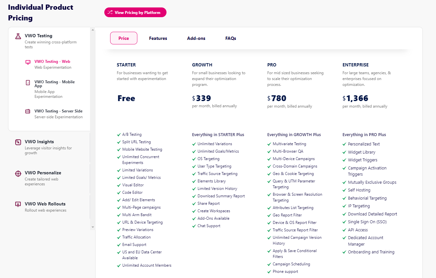Click Everything in PRO Plus text
This screenshot has width=436, height=278.
tap(364, 134)
